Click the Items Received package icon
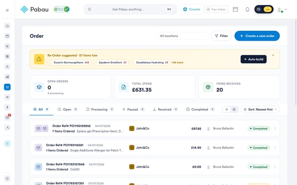 (208, 87)
